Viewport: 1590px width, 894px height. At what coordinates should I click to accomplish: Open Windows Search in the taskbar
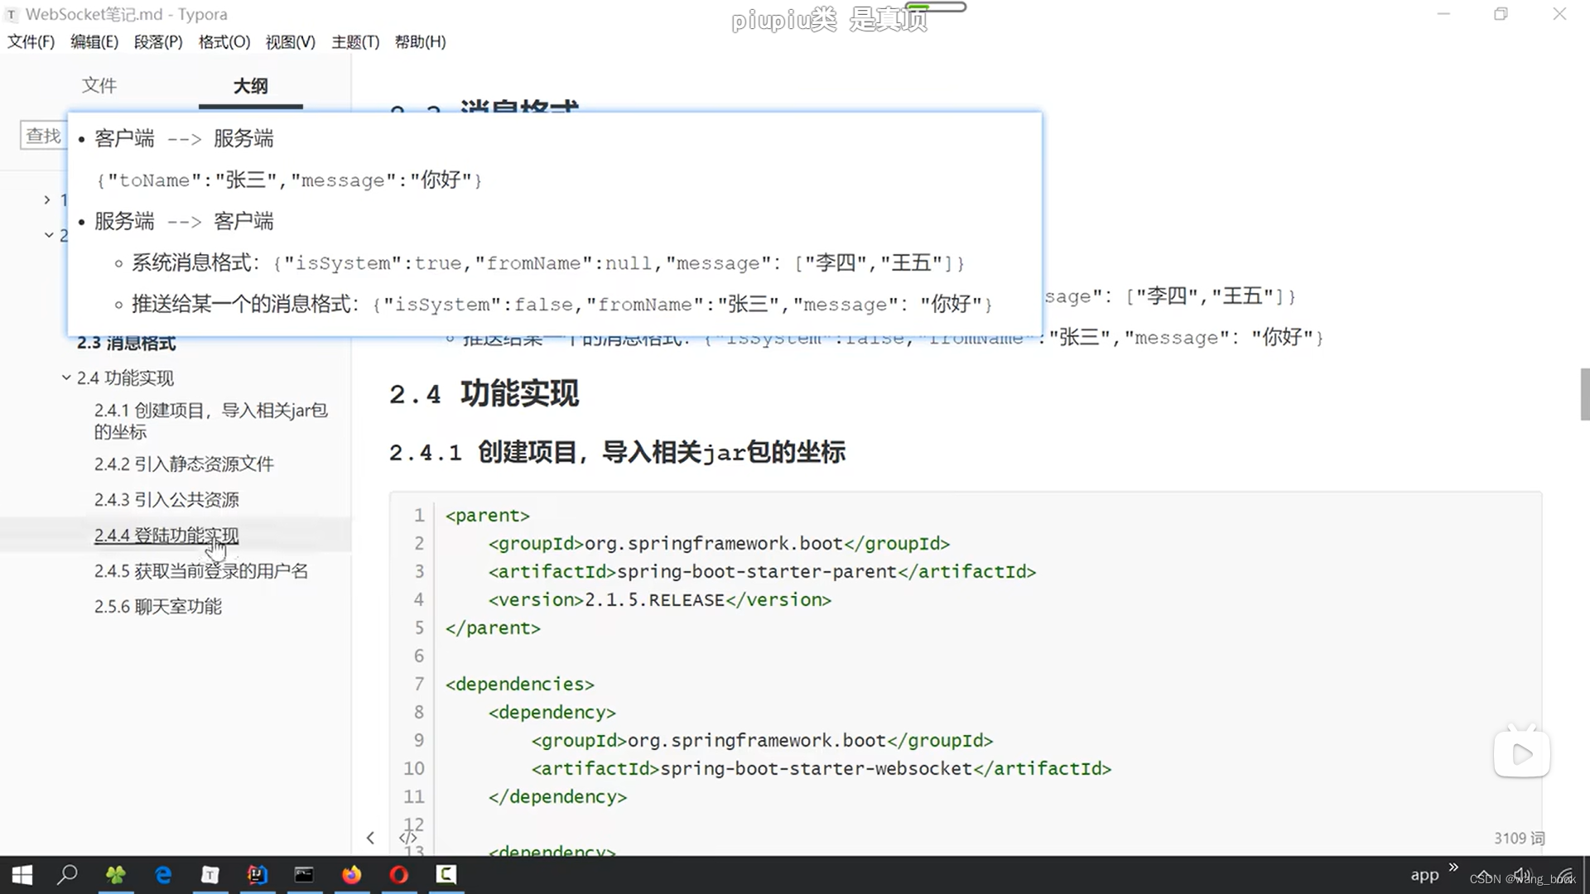67,874
